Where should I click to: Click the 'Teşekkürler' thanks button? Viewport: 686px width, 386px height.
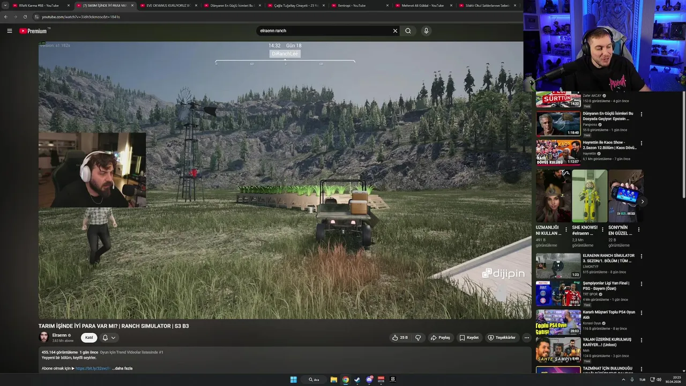[502, 338]
